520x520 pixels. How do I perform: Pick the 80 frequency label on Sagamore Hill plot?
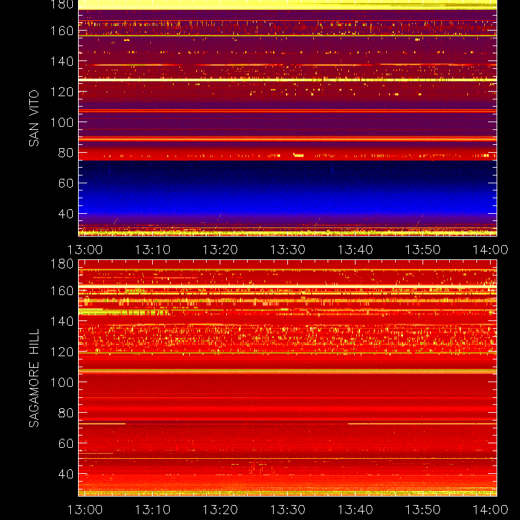coord(66,413)
